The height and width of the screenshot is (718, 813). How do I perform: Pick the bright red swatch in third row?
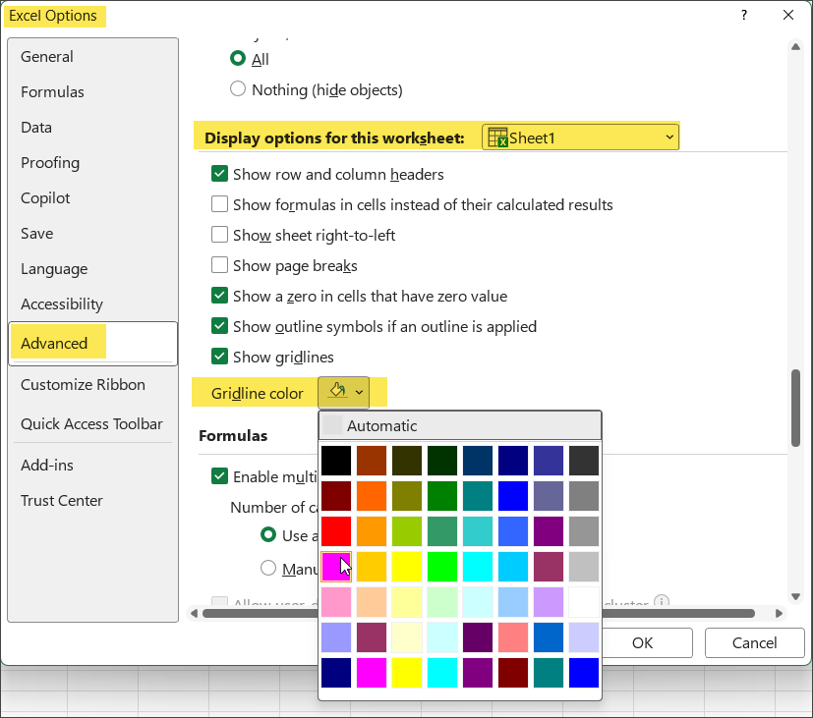click(336, 531)
